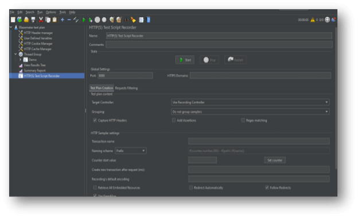
Task: Click the Paste clipboard icon
Action: pos(55,20)
